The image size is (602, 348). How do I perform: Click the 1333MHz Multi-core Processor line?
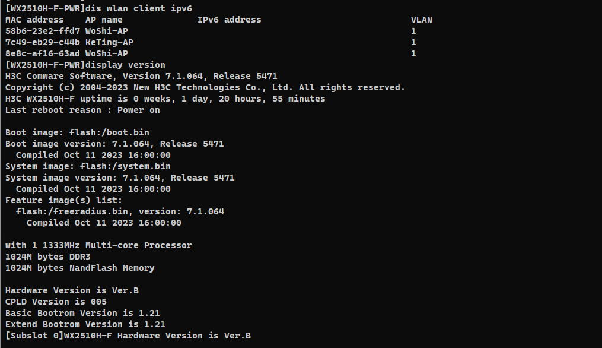point(98,245)
